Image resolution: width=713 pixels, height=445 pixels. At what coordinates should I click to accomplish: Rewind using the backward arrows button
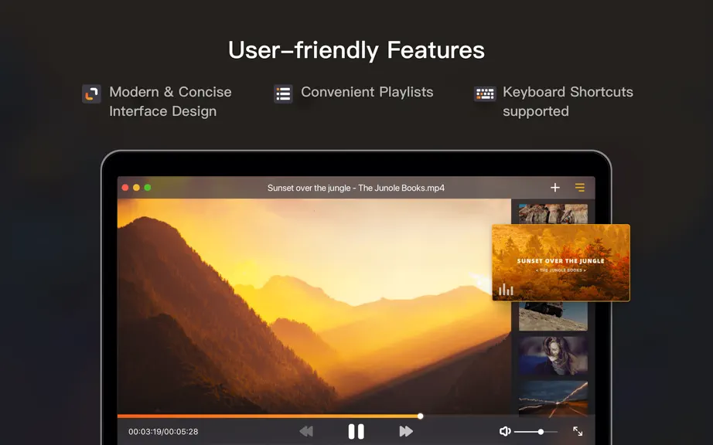[x=306, y=431]
